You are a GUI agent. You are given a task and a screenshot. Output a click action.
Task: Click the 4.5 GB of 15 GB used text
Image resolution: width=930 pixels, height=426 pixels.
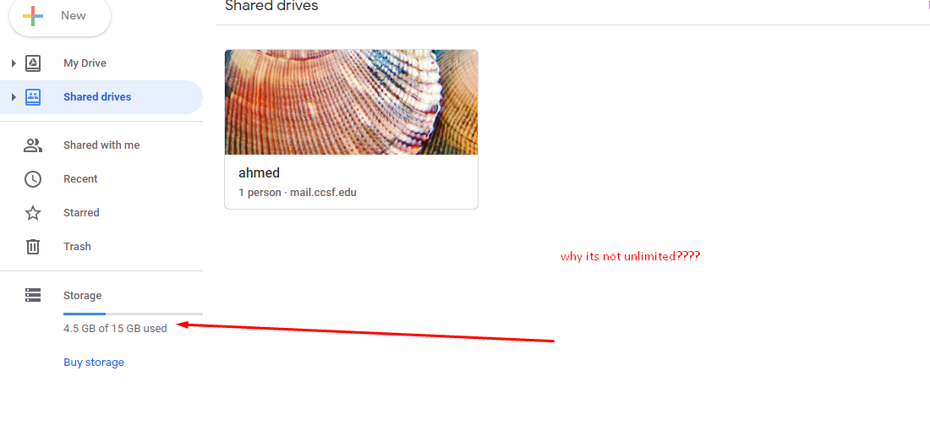[115, 328]
